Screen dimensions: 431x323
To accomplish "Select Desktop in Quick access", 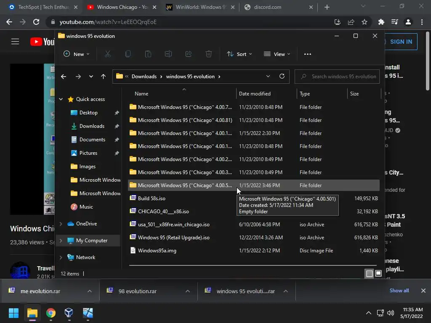I will coord(88,113).
